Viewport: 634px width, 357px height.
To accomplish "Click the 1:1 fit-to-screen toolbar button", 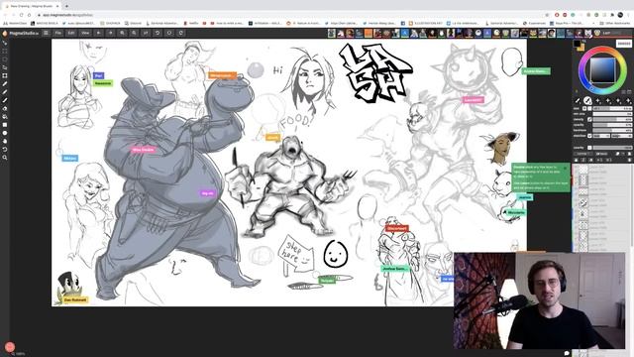I will (146, 33).
